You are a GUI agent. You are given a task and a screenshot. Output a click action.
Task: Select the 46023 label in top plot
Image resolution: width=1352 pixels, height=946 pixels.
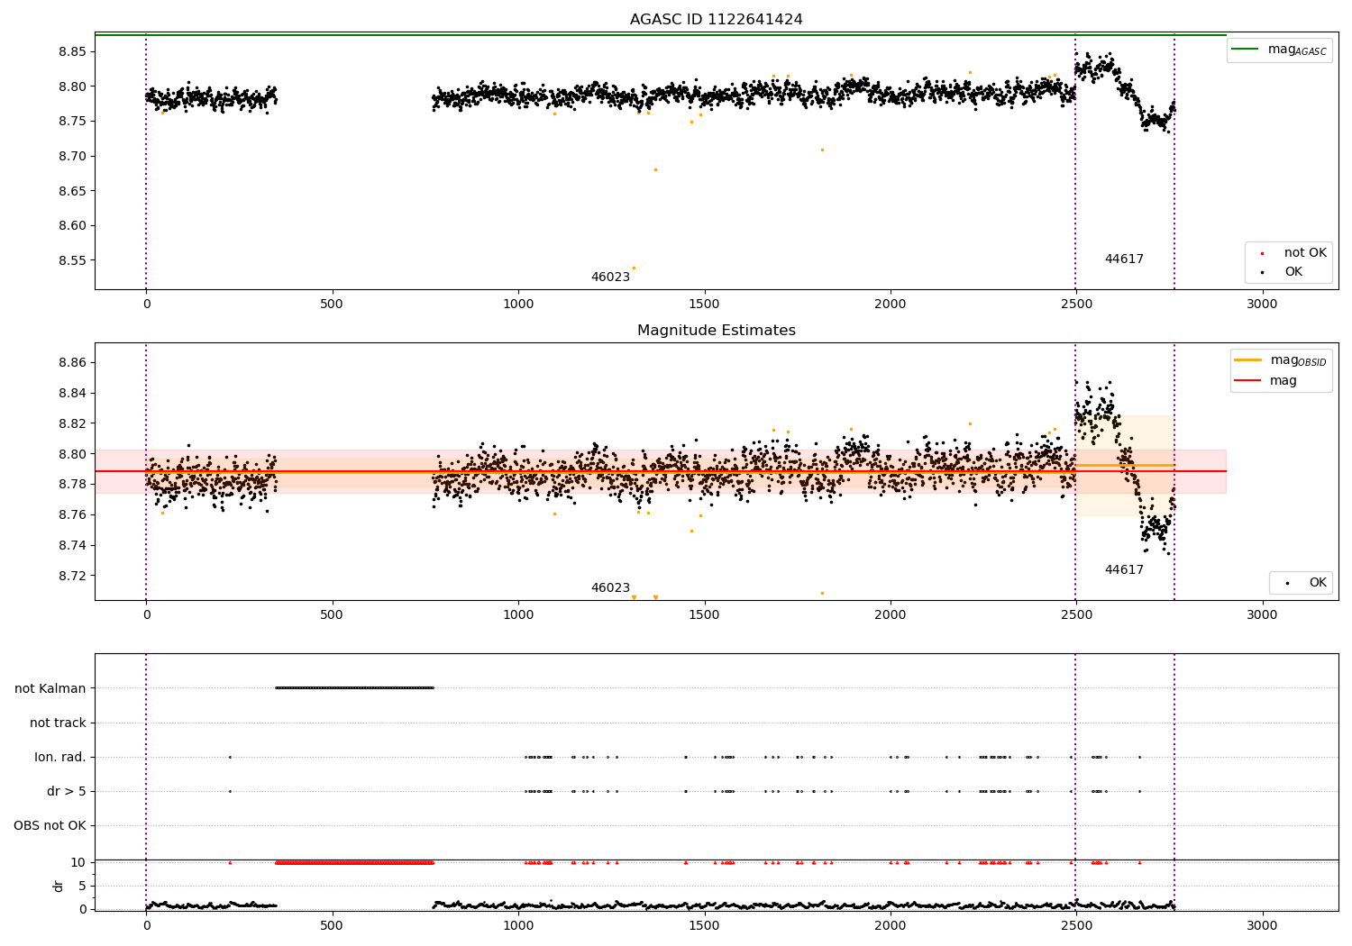pyautogui.click(x=610, y=277)
